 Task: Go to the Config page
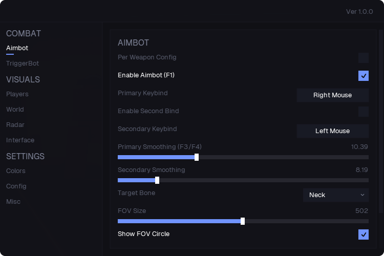coord(16,186)
